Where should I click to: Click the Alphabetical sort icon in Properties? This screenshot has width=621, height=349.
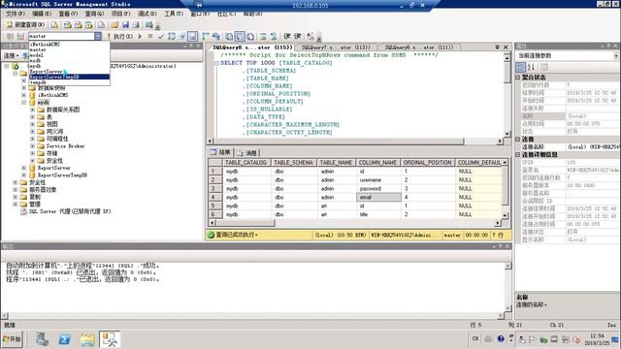tap(531, 67)
